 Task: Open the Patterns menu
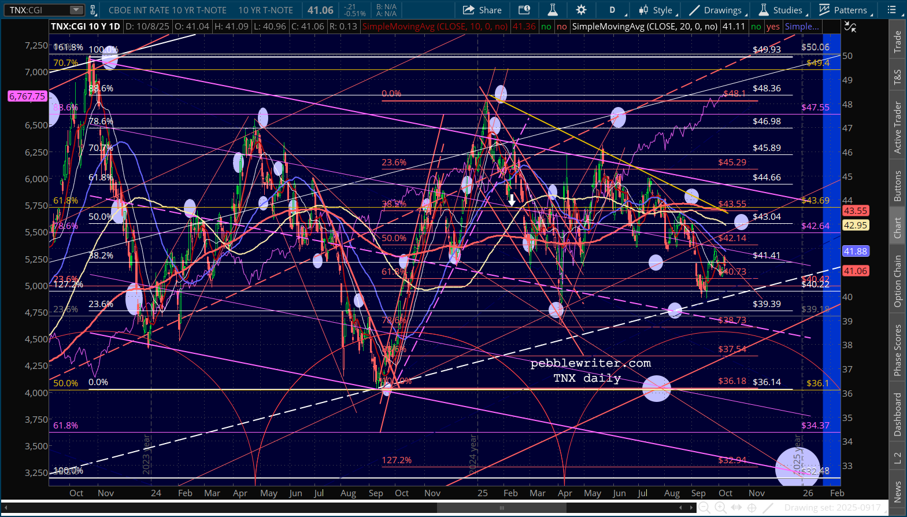click(x=844, y=10)
